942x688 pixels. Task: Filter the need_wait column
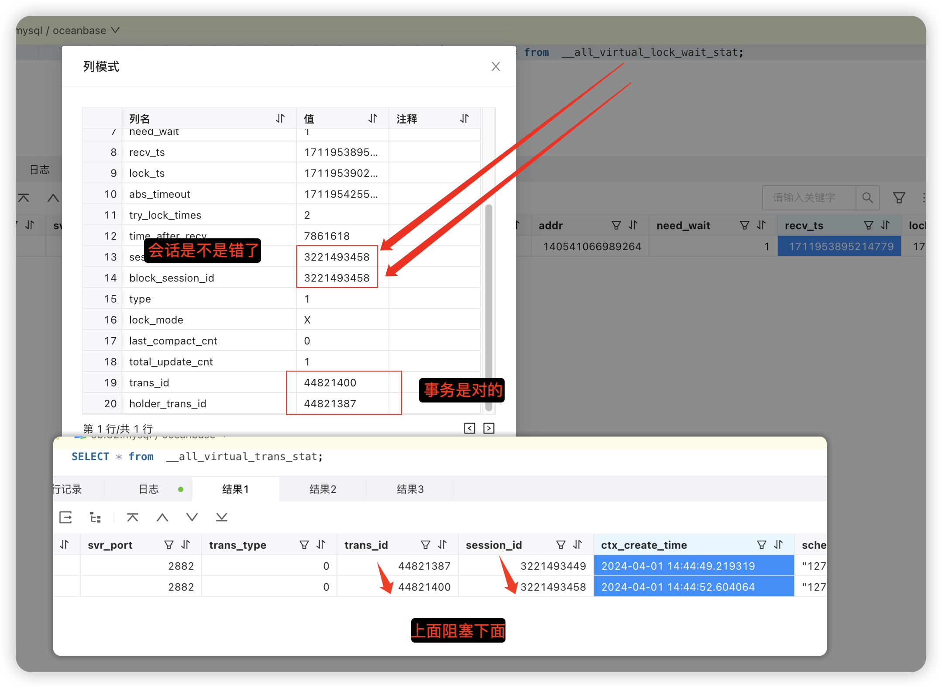pyautogui.click(x=745, y=225)
